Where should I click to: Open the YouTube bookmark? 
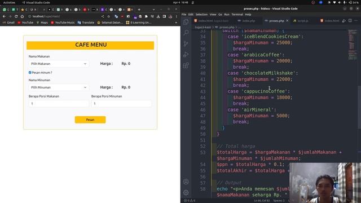25,23
